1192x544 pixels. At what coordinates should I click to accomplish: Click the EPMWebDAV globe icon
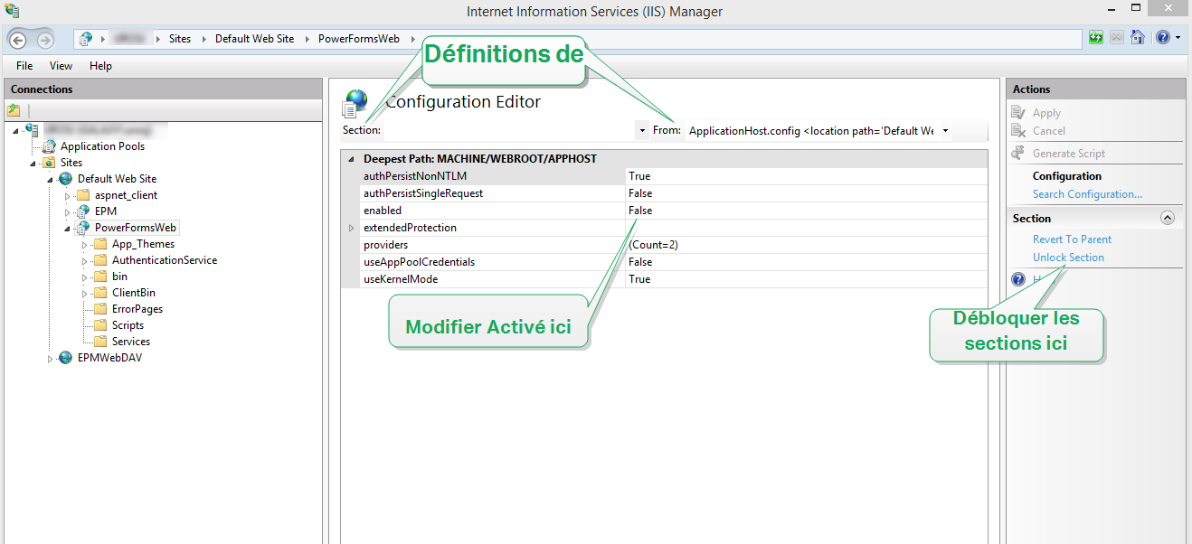[66, 358]
